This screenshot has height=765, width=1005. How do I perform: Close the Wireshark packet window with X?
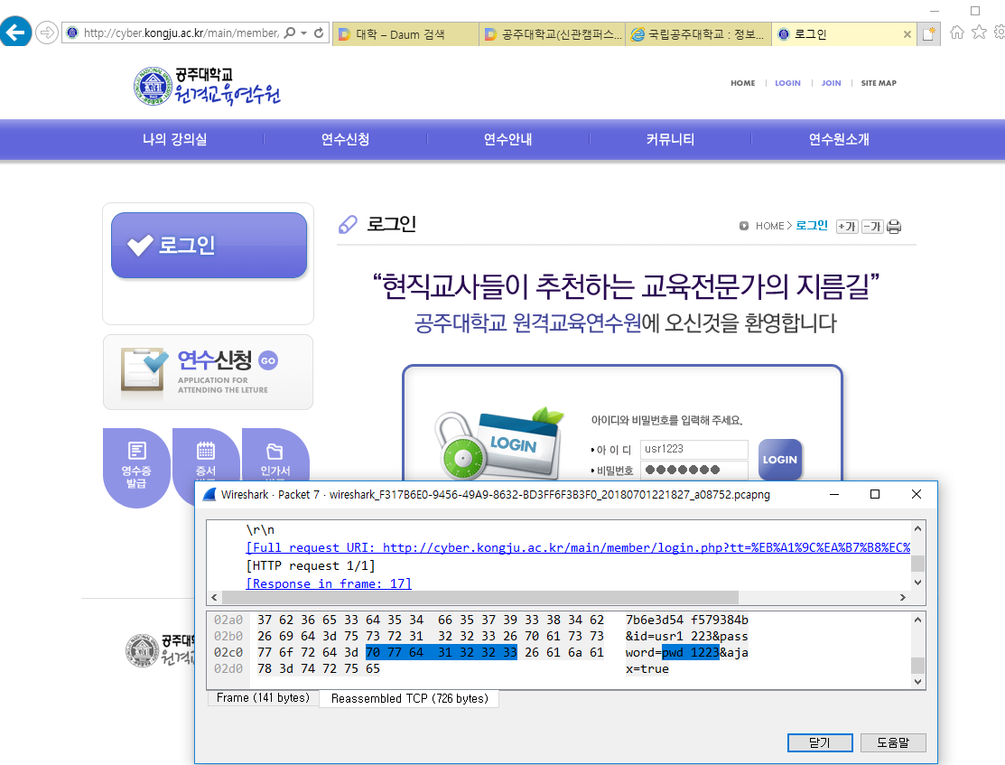click(x=916, y=494)
